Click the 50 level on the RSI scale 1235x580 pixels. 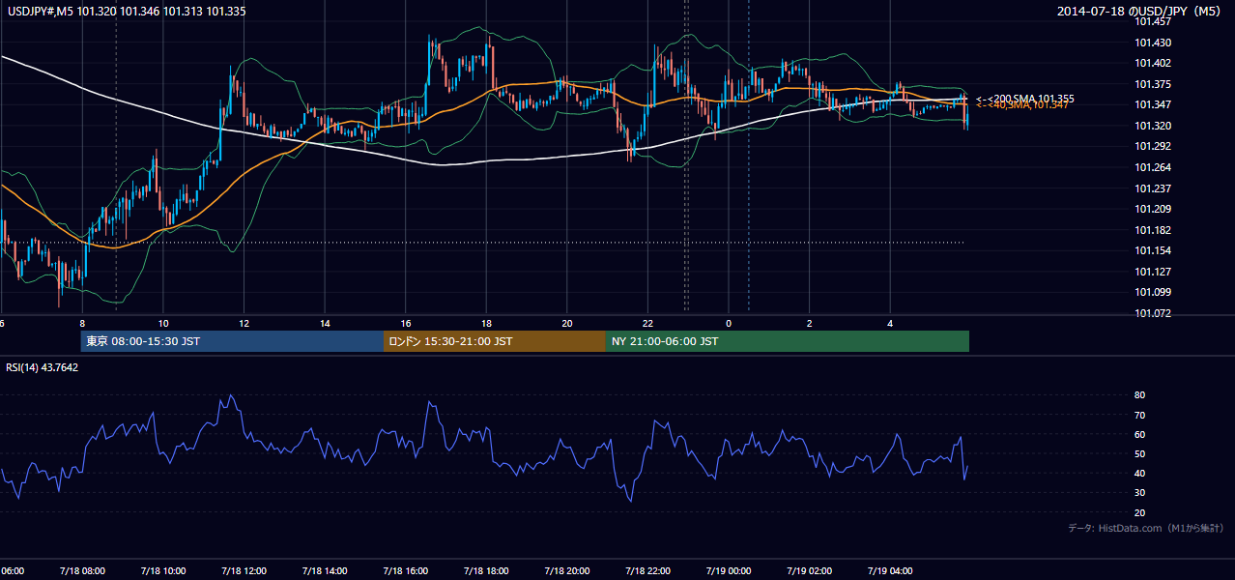click(1139, 453)
